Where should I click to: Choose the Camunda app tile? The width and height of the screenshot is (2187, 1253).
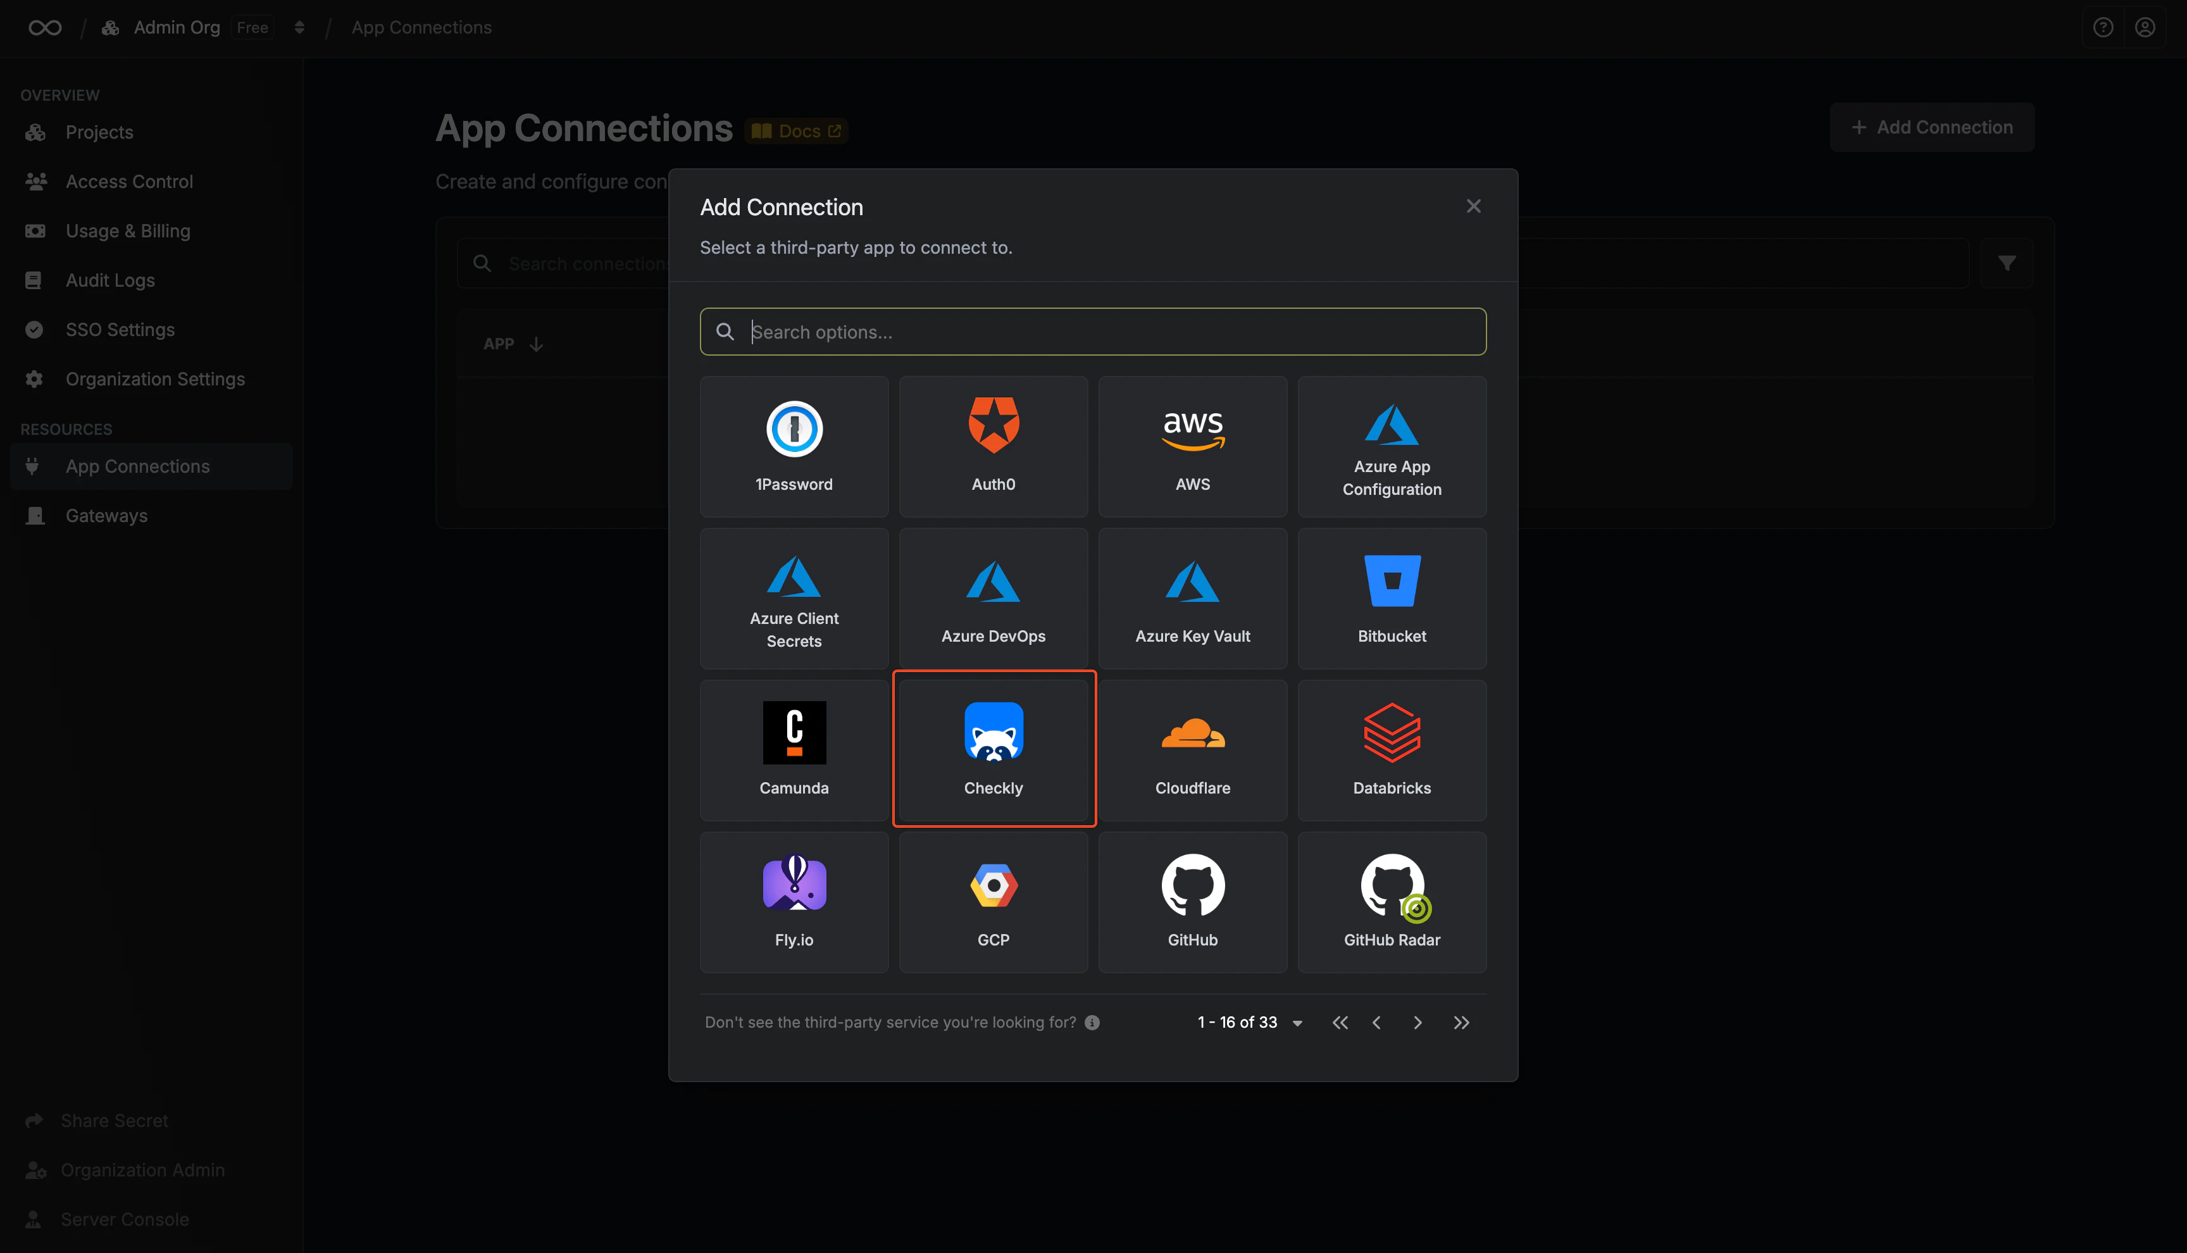pos(794,751)
